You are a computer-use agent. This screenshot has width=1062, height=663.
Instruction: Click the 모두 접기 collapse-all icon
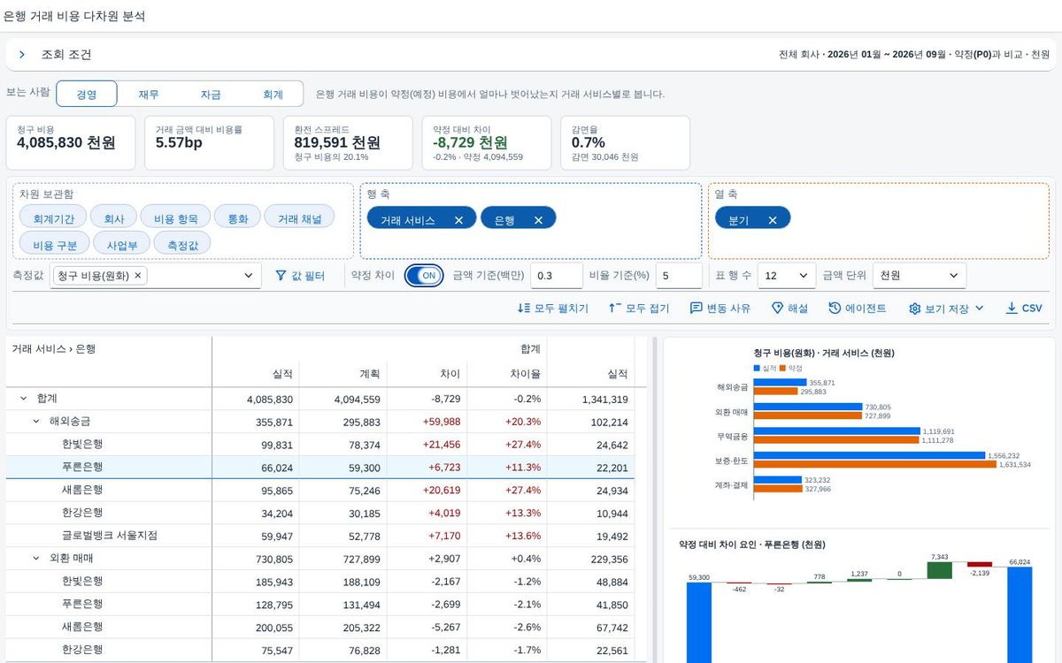(x=615, y=309)
